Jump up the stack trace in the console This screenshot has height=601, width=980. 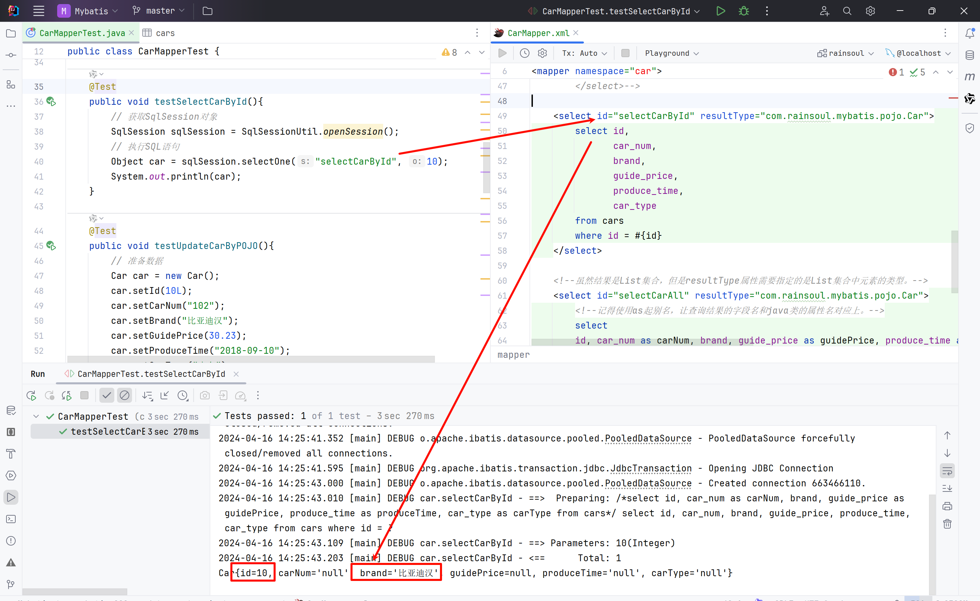947,436
